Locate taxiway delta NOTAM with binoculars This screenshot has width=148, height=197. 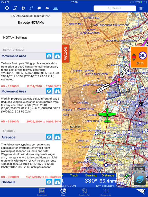(57, 91)
